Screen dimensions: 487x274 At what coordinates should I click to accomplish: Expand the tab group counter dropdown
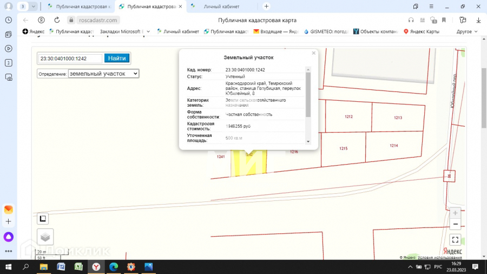click(x=33, y=6)
